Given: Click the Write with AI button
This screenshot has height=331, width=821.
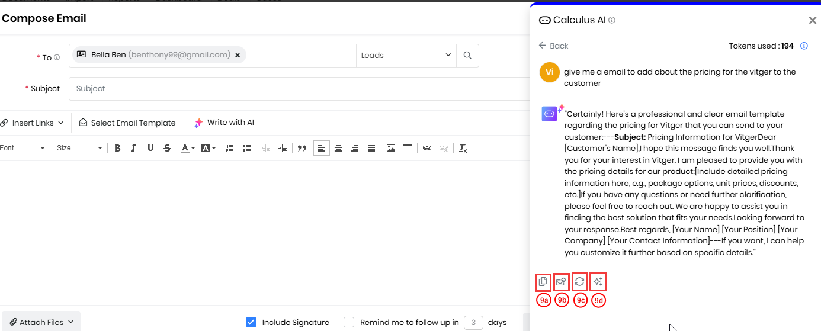Looking at the screenshot, I should pyautogui.click(x=224, y=123).
